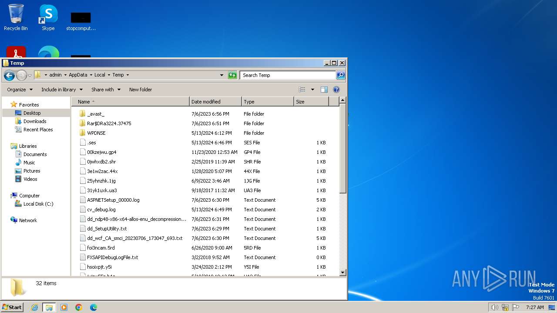Select Pictures library
This screenshot has height=313, width=557.
32,171
